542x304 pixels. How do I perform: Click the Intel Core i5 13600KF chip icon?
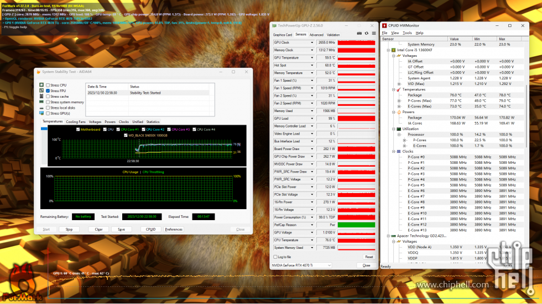(393, 50)
